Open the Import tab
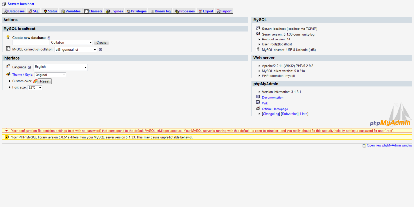The width and height of the screenshot is (414, 207). pos(224,11)
